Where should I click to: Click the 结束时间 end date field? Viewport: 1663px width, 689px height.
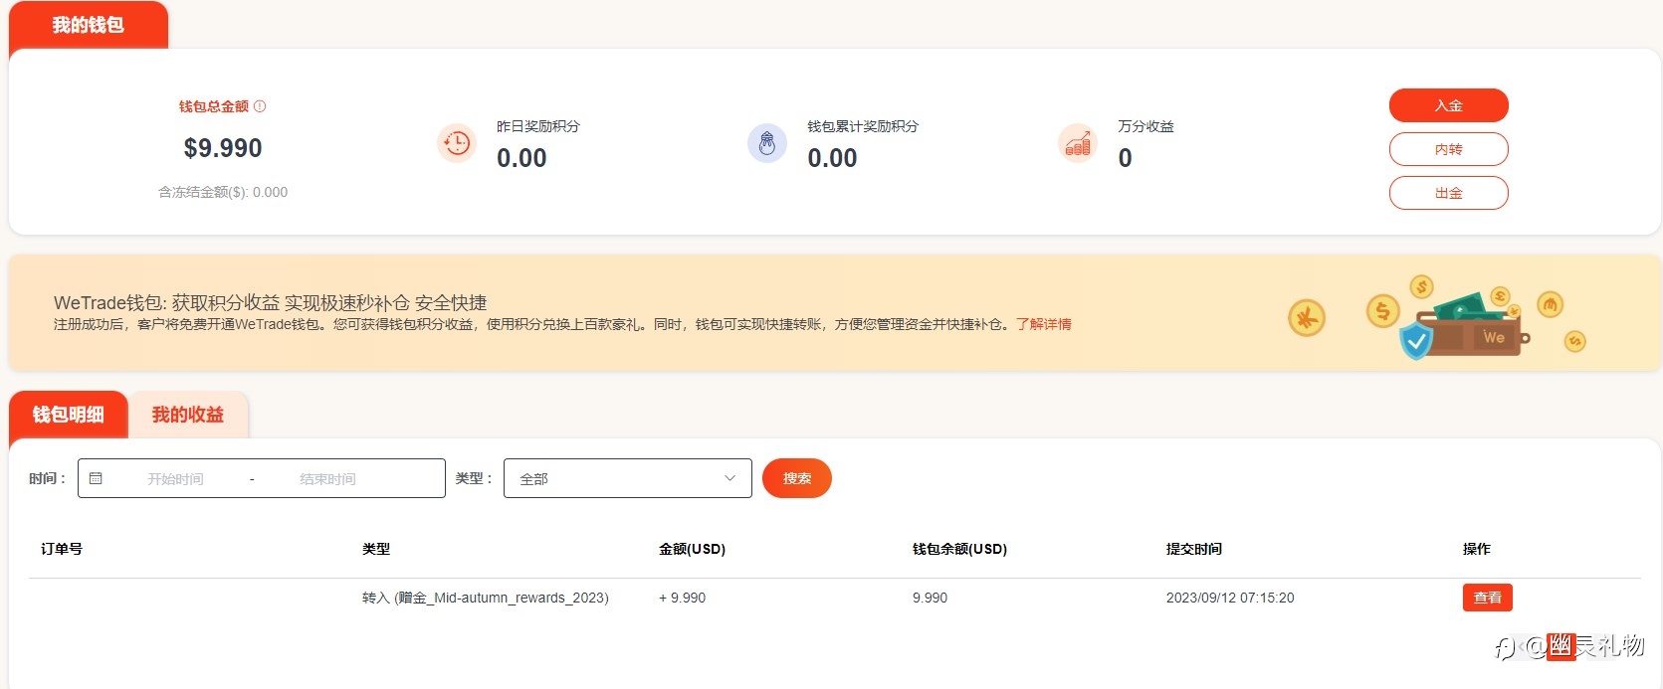point(327,479)
